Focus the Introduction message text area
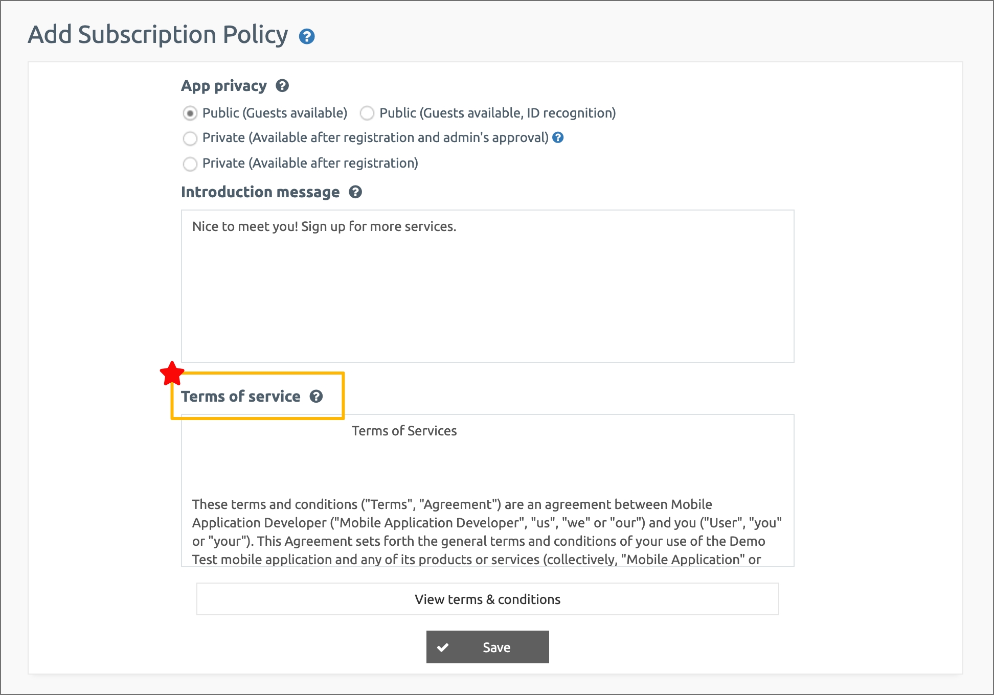 488,286
